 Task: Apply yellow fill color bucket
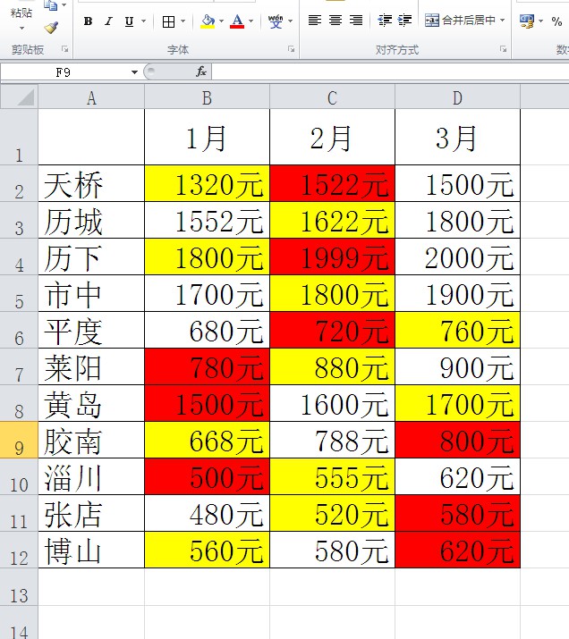(208, 21)
